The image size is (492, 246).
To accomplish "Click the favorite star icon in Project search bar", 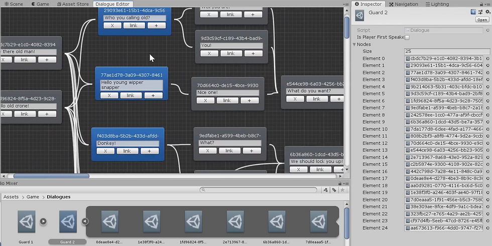I will click(x=342, y=190).
